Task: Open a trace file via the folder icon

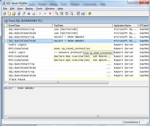Action: pyautogui.click(x=14, y=14)
